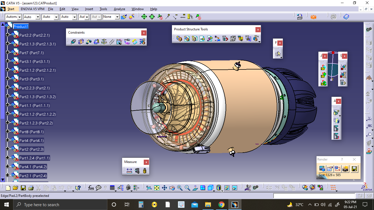Select the Rotate view tool
374x210 pixels.
point(172,188)
